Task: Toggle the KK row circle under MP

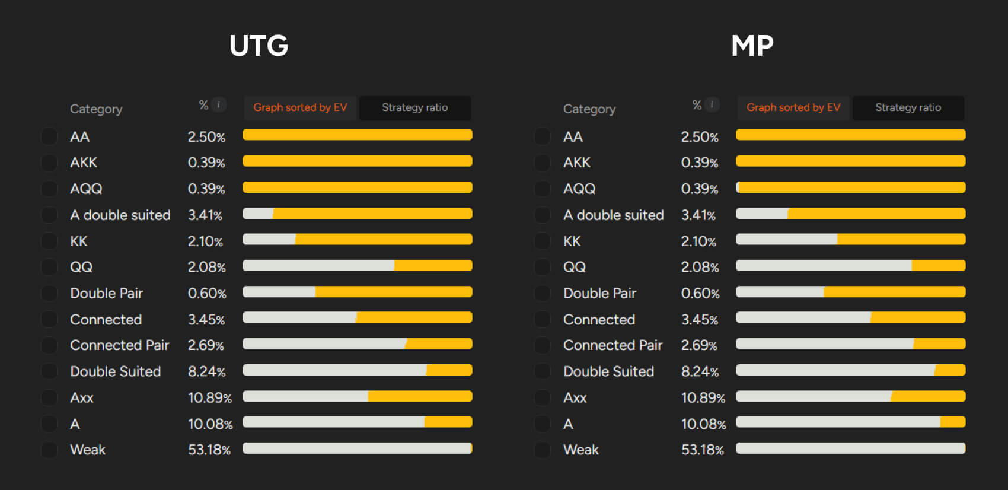Action: pos(543,241)
